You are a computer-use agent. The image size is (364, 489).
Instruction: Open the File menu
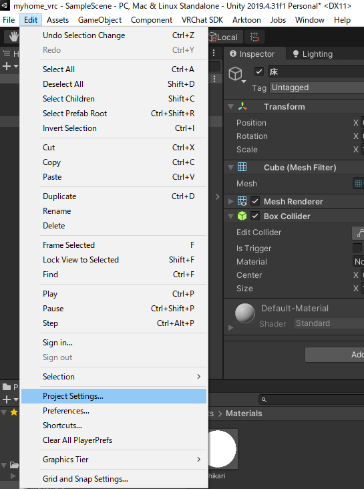pos(9,20)
